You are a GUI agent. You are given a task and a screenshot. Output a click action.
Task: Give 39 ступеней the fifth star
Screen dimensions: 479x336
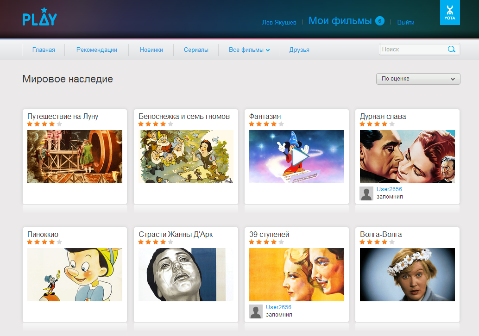[x=281, y=242]
